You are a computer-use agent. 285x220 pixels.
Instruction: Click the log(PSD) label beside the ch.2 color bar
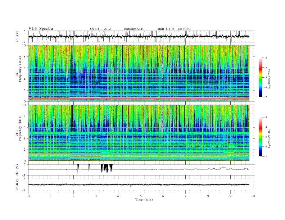click(269, 138)
